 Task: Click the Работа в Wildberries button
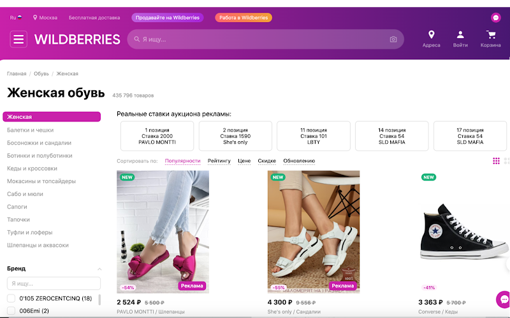(x=244, y=18)
